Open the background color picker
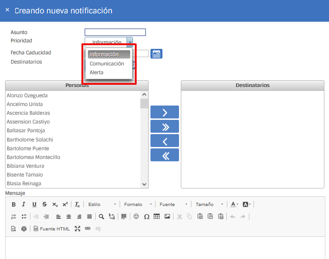Viewport: 329px width, 259px height. coord(247,204)
